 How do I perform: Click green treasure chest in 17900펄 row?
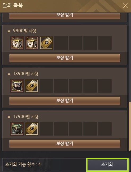tap(17, 129)
